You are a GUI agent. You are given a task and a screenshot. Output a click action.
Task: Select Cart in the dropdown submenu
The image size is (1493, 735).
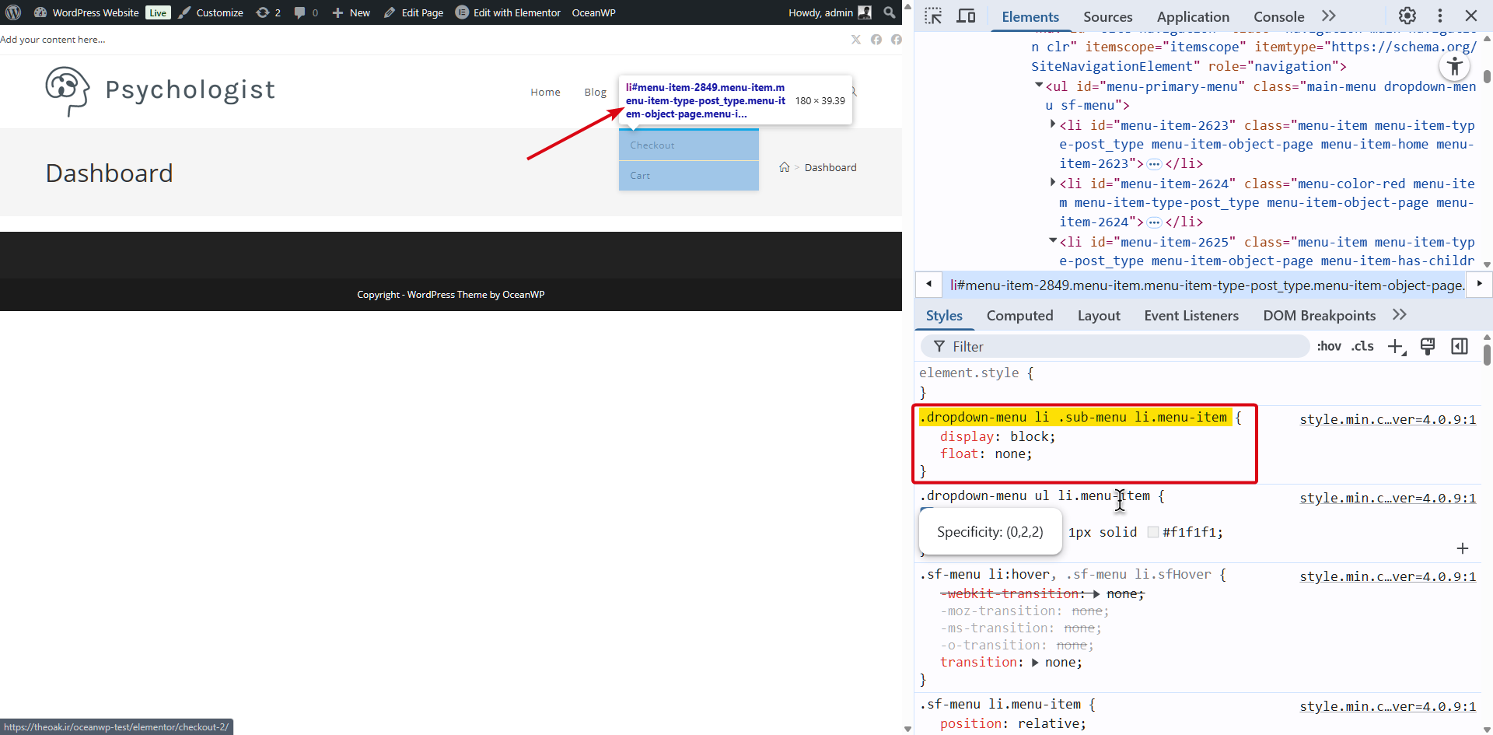(x=689, y=176)
